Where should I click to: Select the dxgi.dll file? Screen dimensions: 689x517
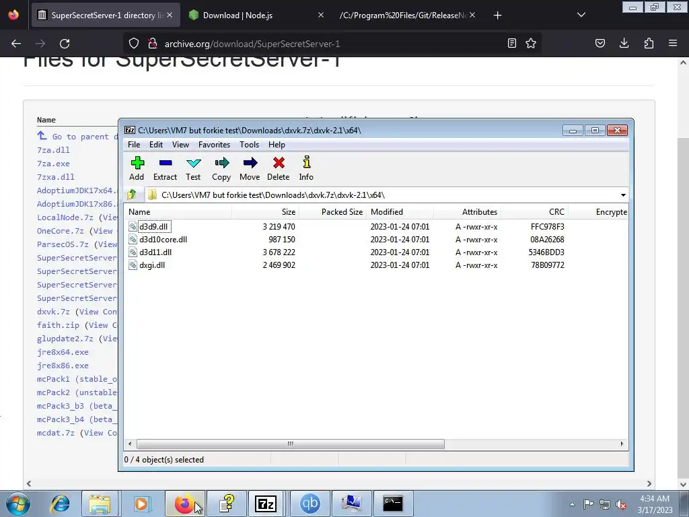pos(152,265)
